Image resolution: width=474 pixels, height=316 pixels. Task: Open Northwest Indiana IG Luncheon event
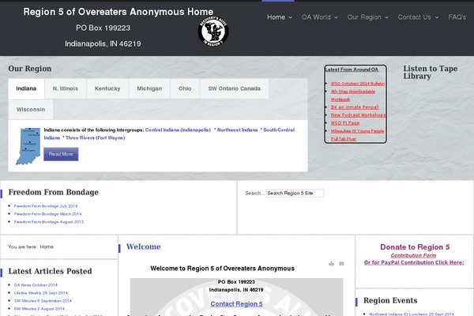point(412,314)
